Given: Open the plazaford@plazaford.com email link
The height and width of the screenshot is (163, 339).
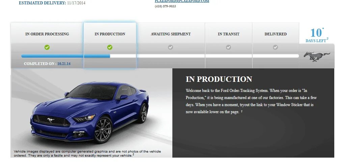Looking at the screenshot, I should pyautogui.click(x=182, y=1).
